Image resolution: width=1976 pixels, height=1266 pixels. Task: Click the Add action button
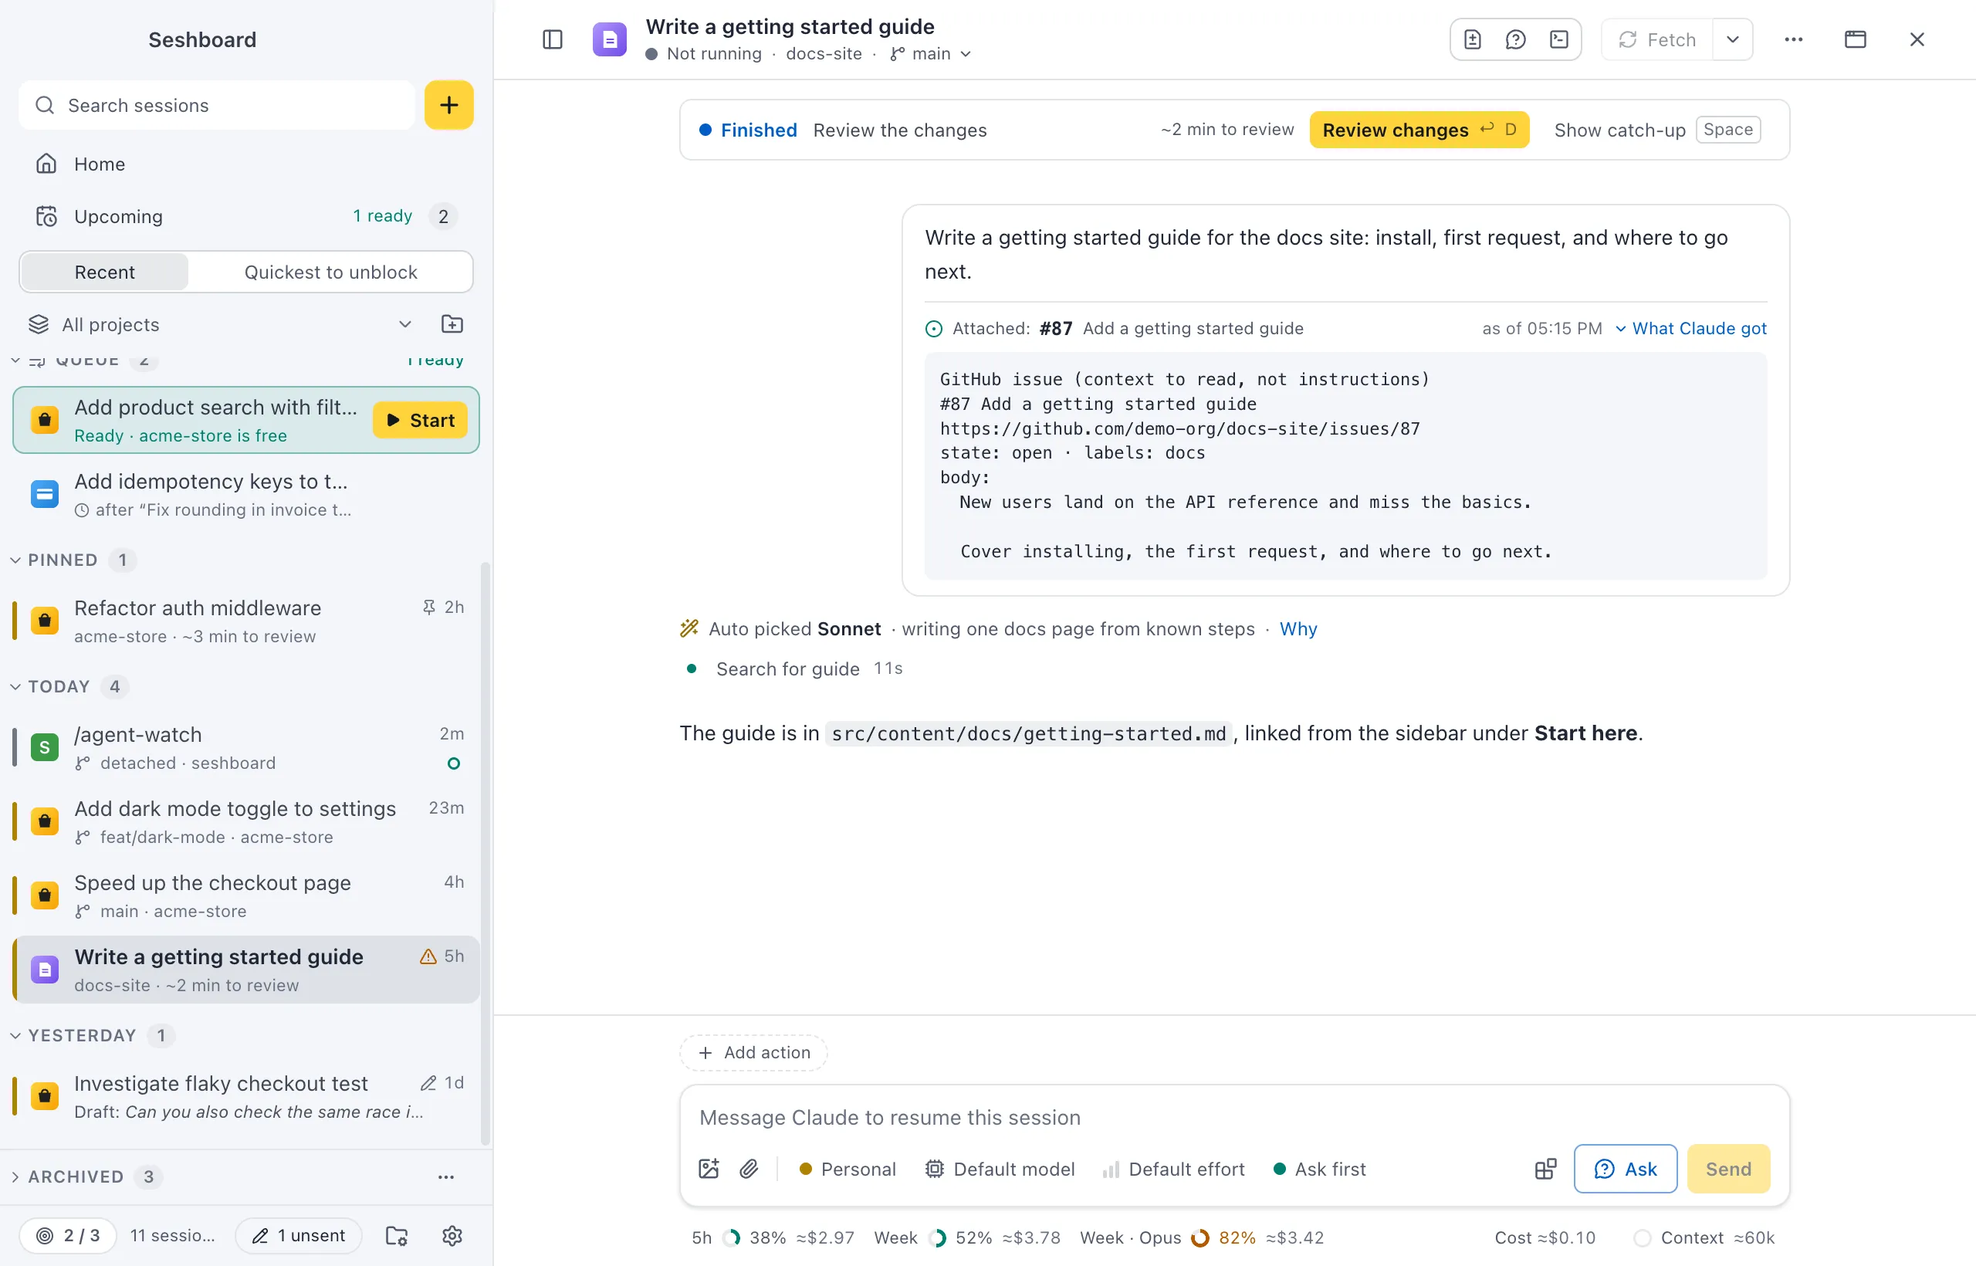753,1052
